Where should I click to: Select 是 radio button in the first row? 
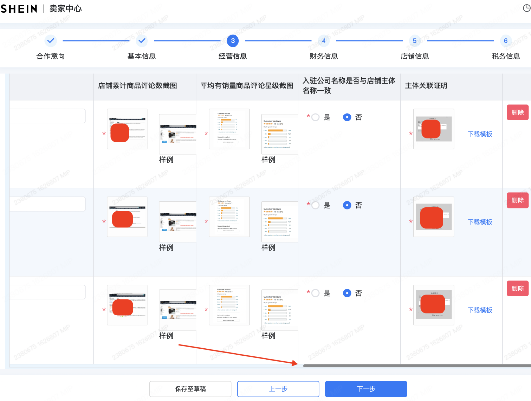[315, 117]
